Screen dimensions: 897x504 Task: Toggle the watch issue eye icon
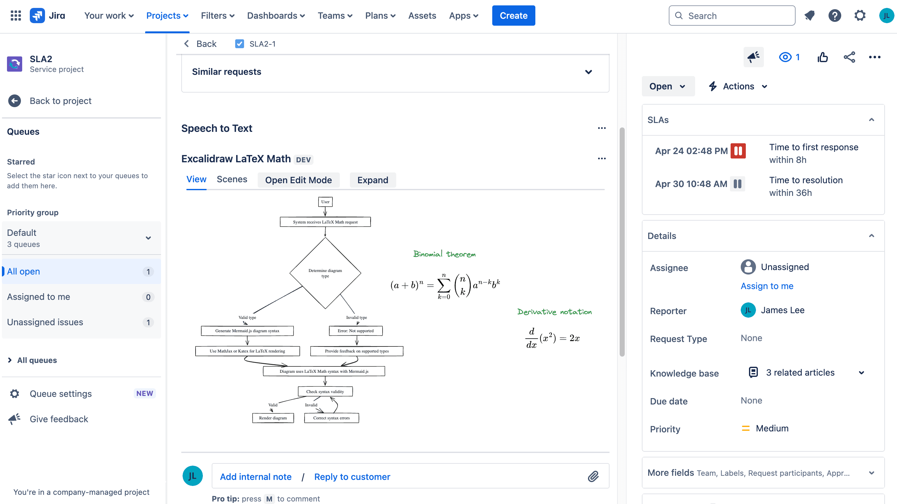click(785, 57)
